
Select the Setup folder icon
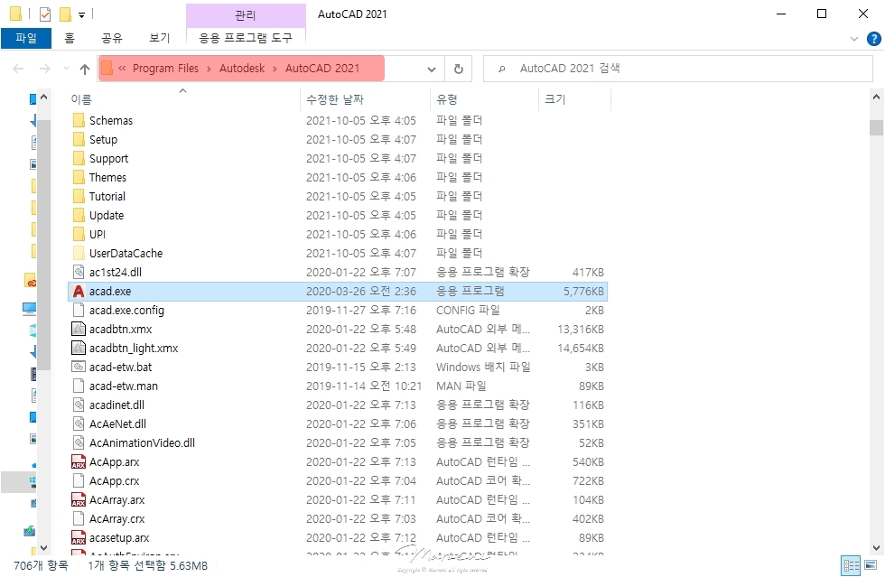tap(79, 139)
